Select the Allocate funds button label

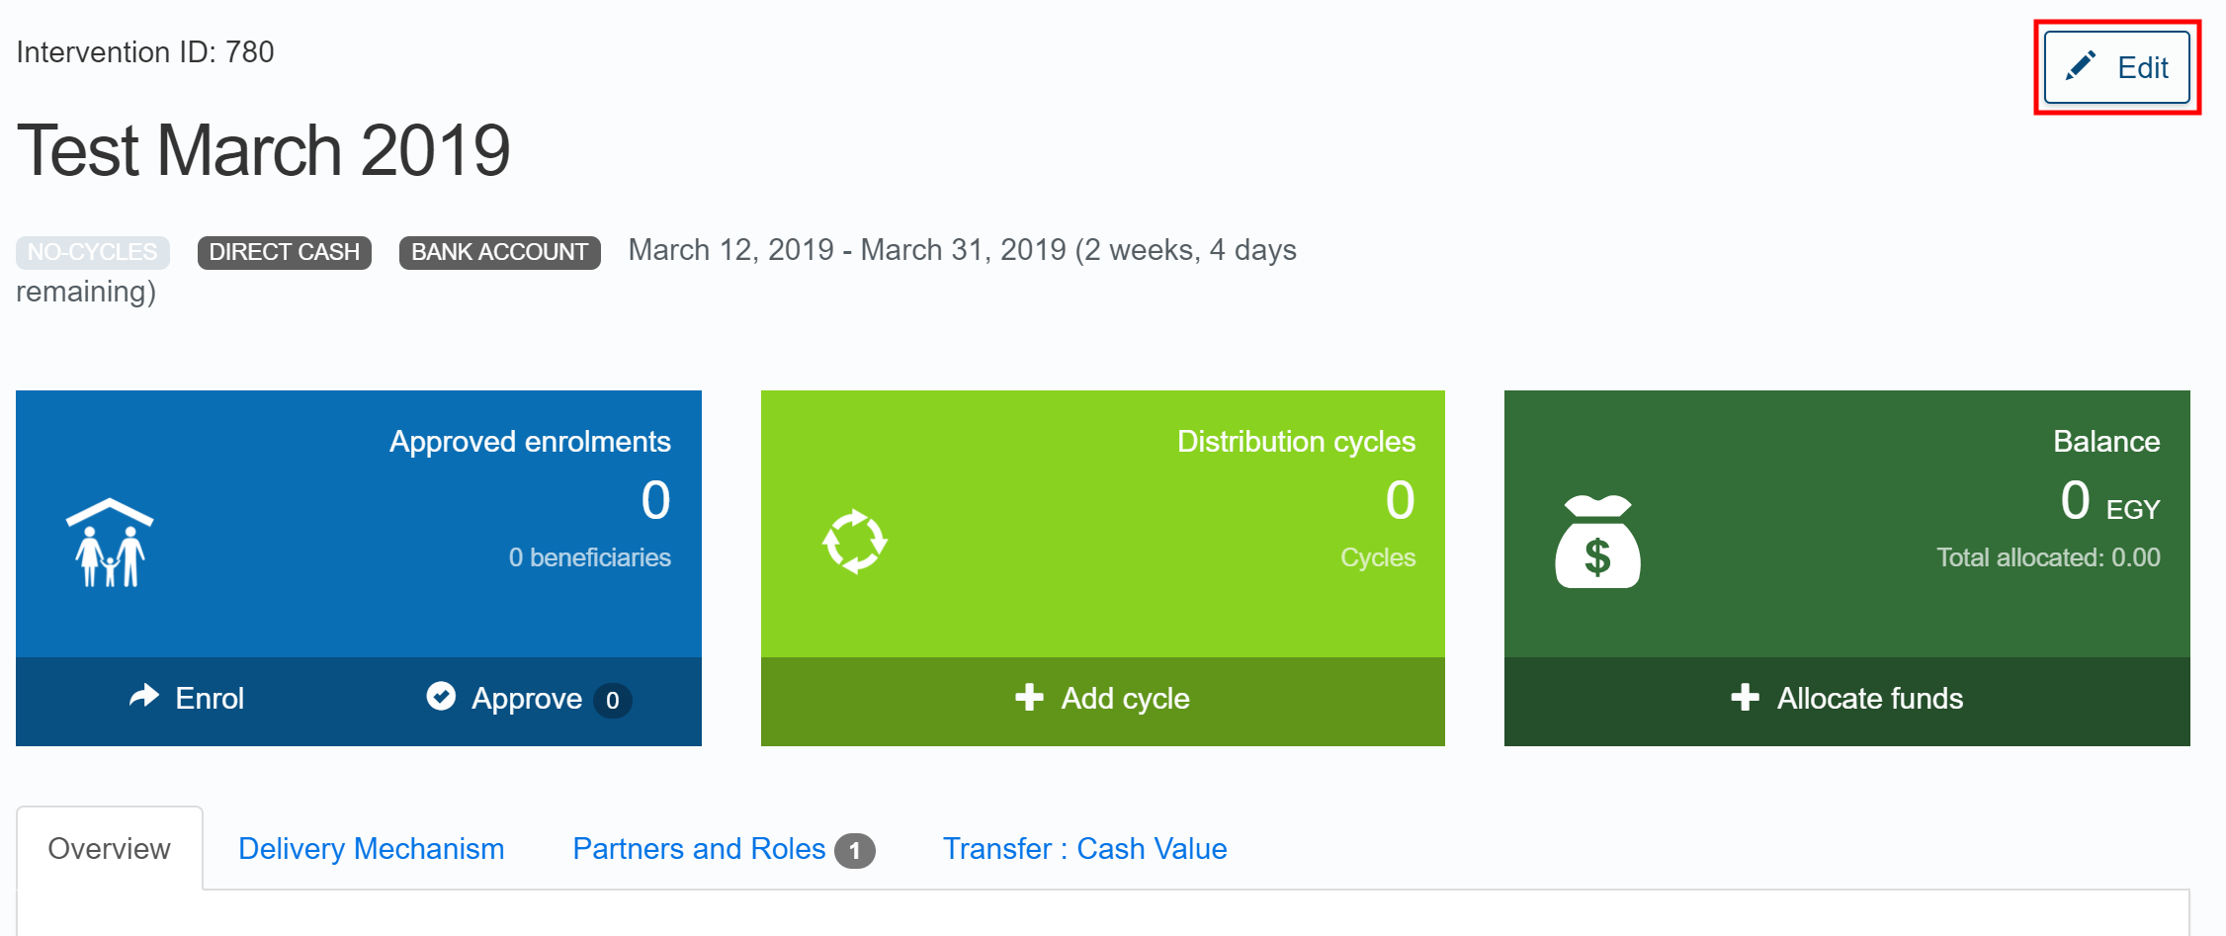[x=1869, y=699]
